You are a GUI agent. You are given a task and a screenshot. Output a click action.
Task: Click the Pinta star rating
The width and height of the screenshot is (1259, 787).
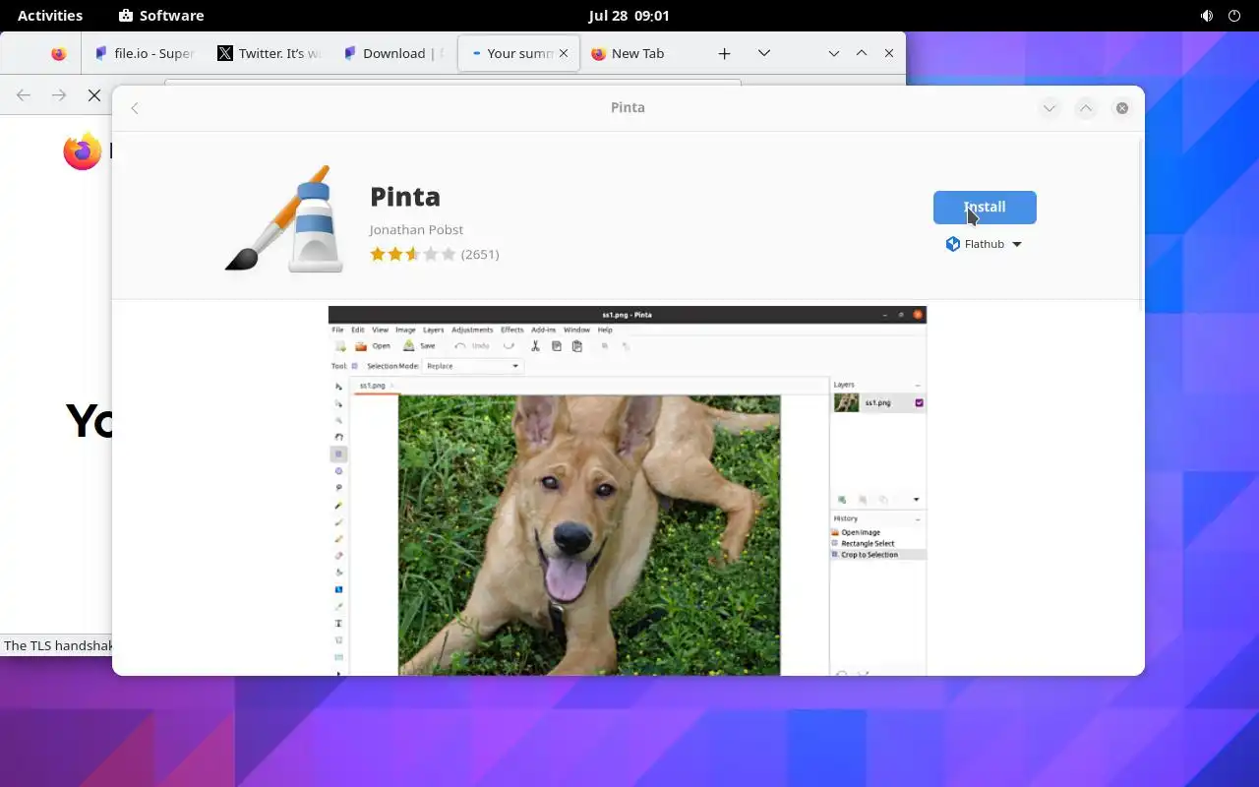pyautogui.click(x=413, y=254)
